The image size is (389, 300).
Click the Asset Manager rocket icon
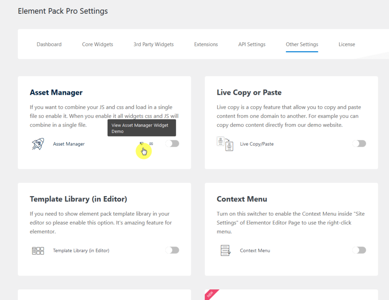pyautogui.click(x=38, y=144)
